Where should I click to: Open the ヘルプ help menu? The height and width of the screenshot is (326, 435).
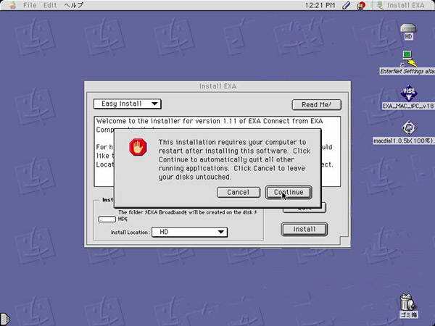coord(73,6)
